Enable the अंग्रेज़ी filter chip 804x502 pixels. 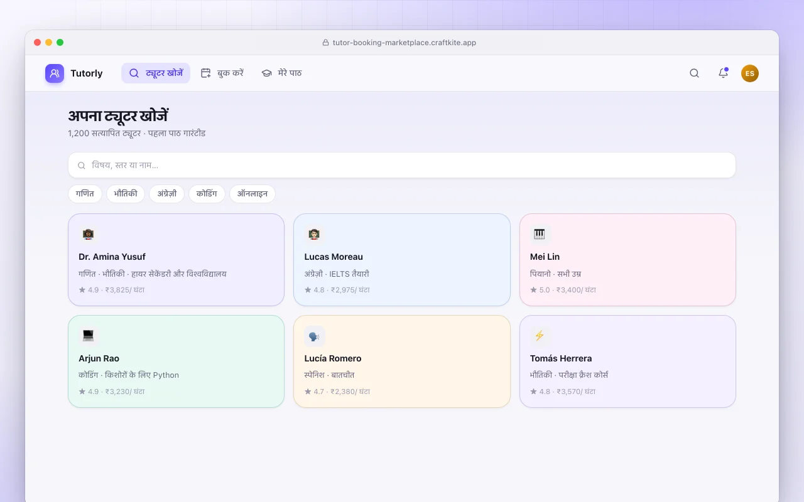pos(166,194)
